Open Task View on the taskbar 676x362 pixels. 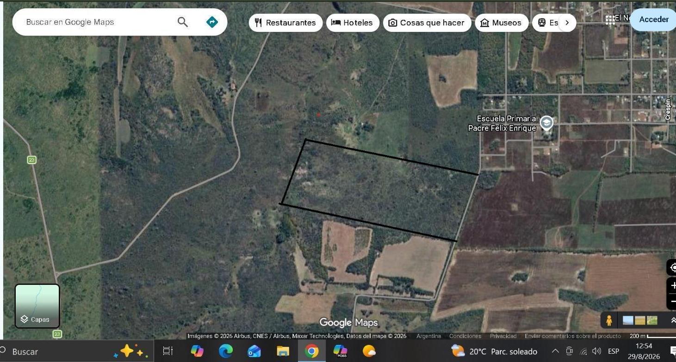167,351
